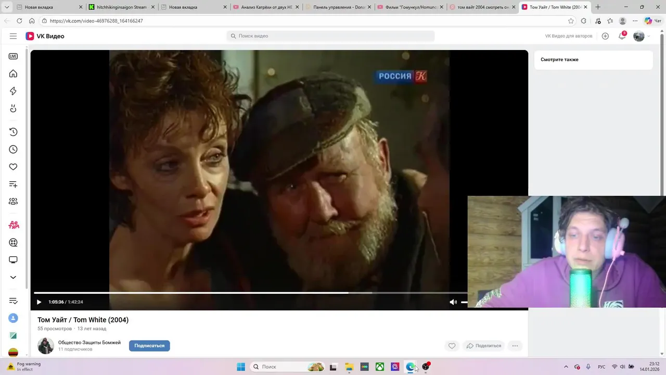Viewport: 666px width, 375px height.
Task: Open the Copilot Чат button
Action: pos(652,21)
